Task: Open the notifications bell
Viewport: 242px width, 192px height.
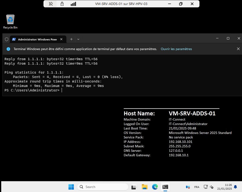Action: pyautogui.click(x=235, y=187)
